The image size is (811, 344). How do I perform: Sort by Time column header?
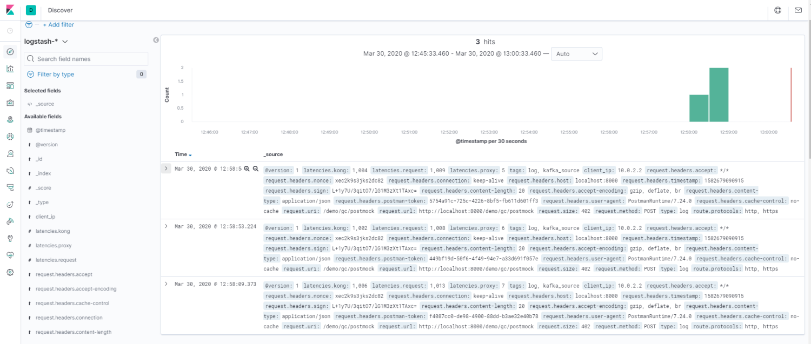pyautogui.click(x=183, y=154)
